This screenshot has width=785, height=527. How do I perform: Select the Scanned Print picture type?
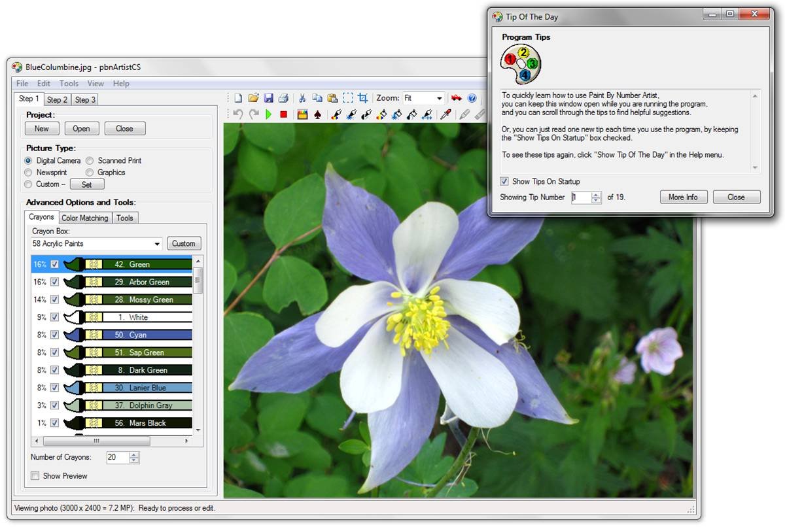90,160
